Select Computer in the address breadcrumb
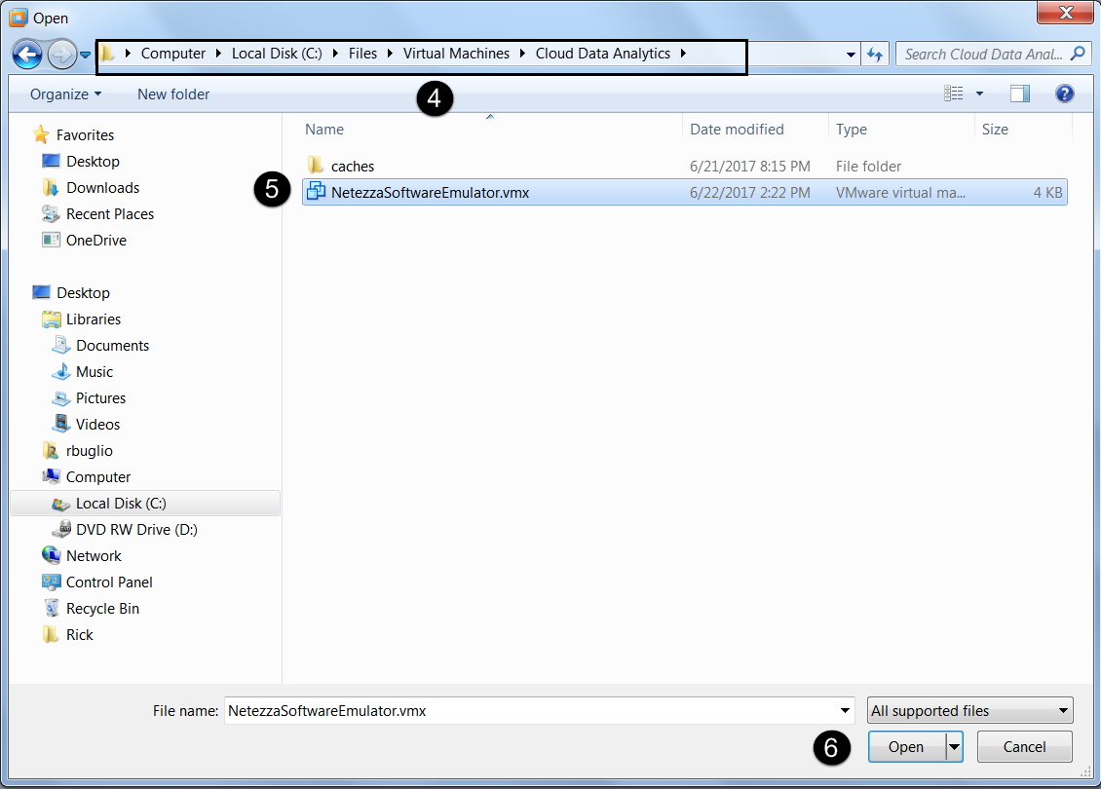Viewport: 1101px width, 789px height. pos(172,54)
